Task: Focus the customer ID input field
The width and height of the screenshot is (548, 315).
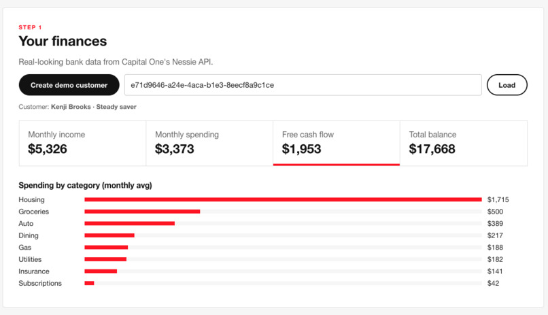Action: pos(303,85)
